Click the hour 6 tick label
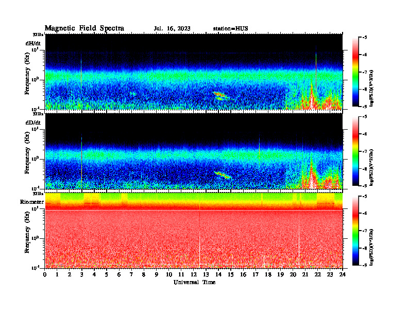Image resolution: width=408 pixels, height=315 pixels. pos(119,274)
